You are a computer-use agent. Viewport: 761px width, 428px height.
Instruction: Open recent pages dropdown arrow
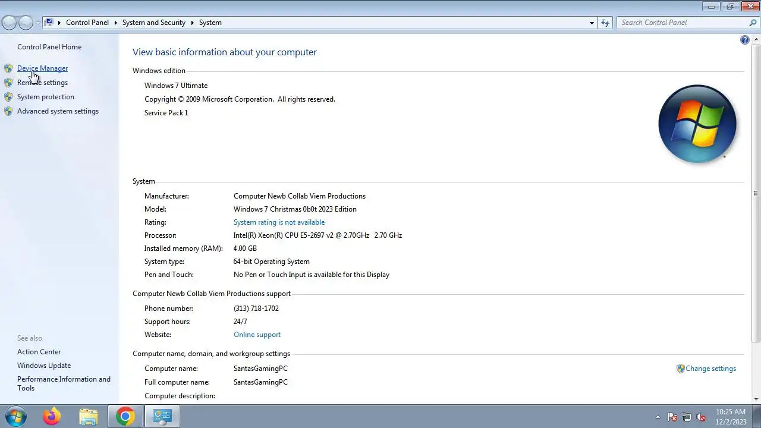pyautogui.click(x=37, y=23)
